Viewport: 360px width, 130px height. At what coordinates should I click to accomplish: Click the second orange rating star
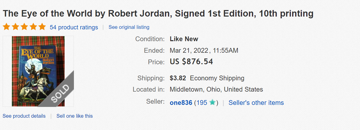coord(15,27)
